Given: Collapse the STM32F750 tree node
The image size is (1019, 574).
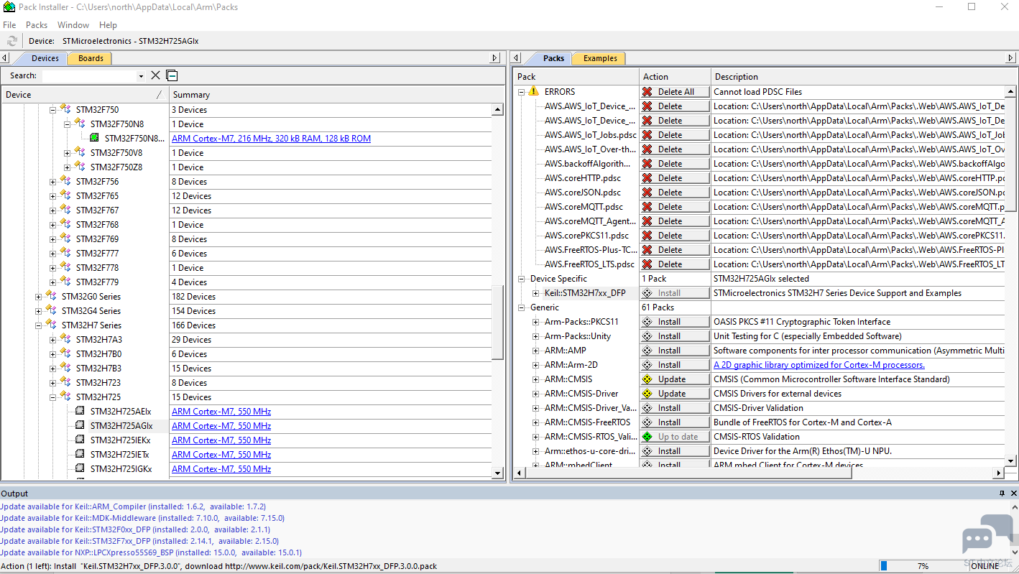Looking at the screenshot, I should pos(52,110).
